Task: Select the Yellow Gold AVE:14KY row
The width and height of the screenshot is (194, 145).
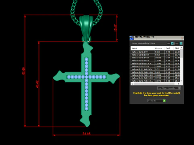Action: pos(155,75)
